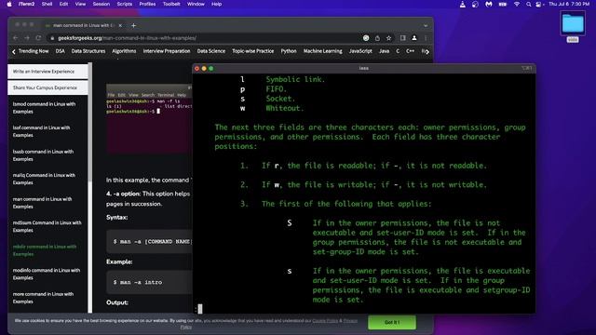
Task: Open the Edit menu
Action: 63,4
